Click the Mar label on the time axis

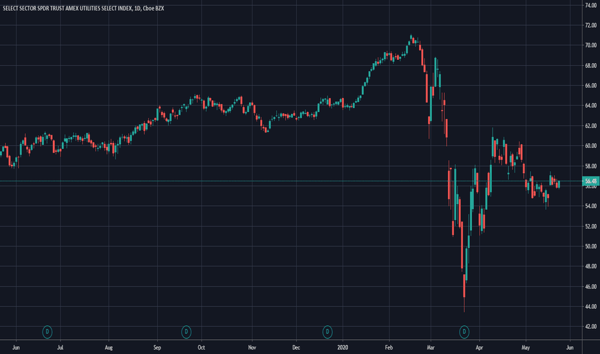[431, 348]
